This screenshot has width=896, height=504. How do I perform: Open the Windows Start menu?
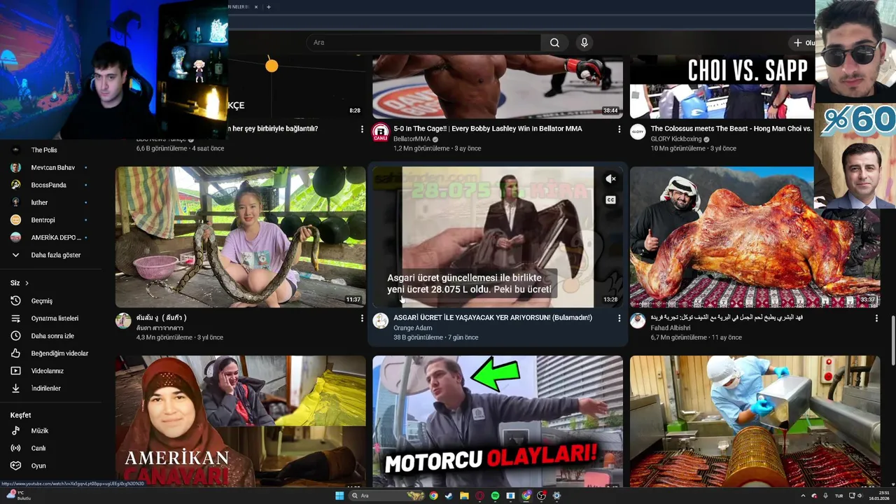pyautogui.click(x=339, y=496)
